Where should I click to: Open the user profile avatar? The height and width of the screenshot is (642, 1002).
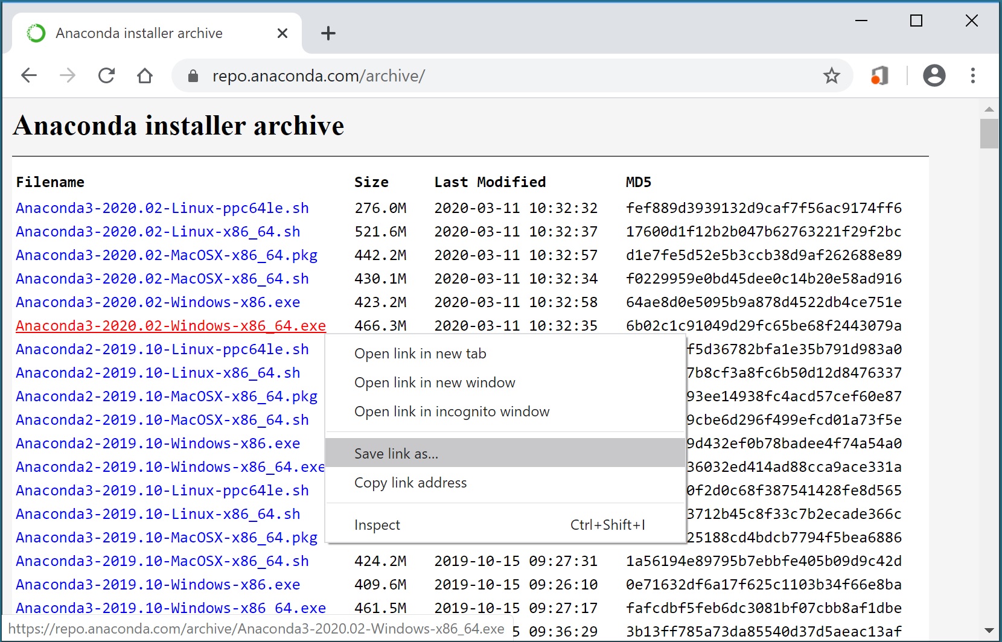click(934, 75)
